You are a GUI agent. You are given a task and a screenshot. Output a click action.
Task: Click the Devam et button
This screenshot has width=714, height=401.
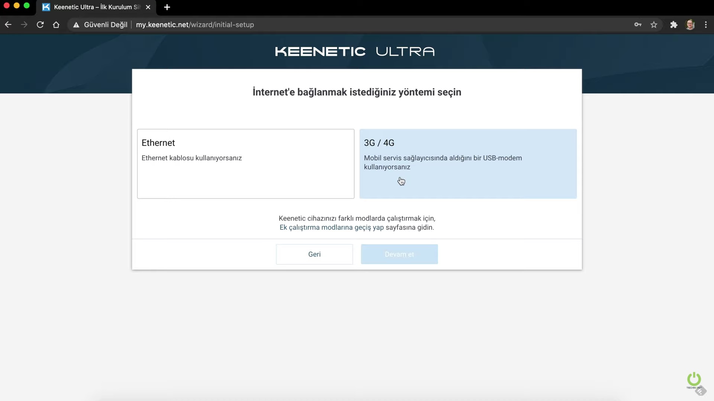click(399, 254)
